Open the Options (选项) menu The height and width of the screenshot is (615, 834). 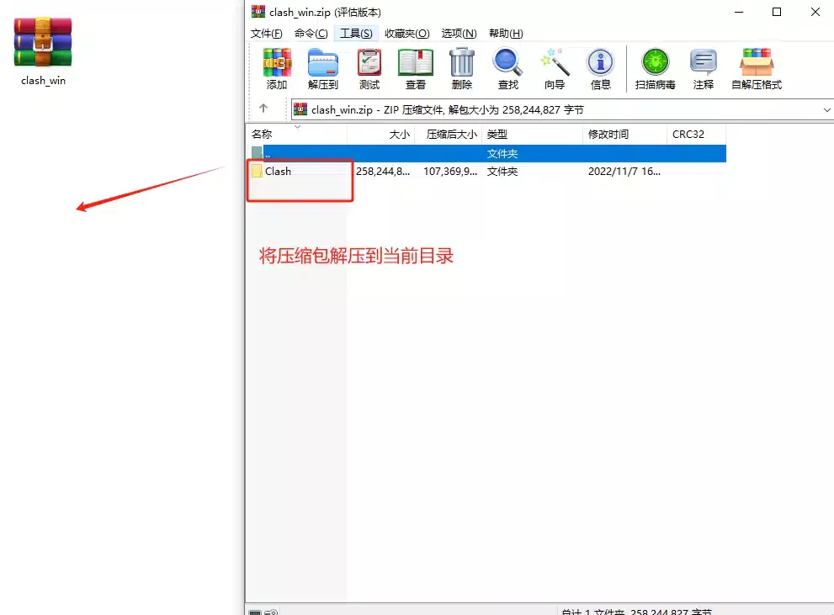[459, 34]
